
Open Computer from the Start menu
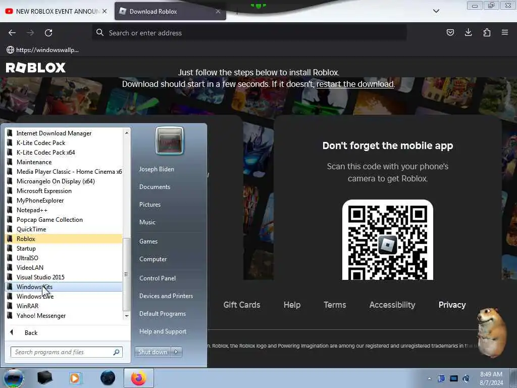[x=153, y=259]
